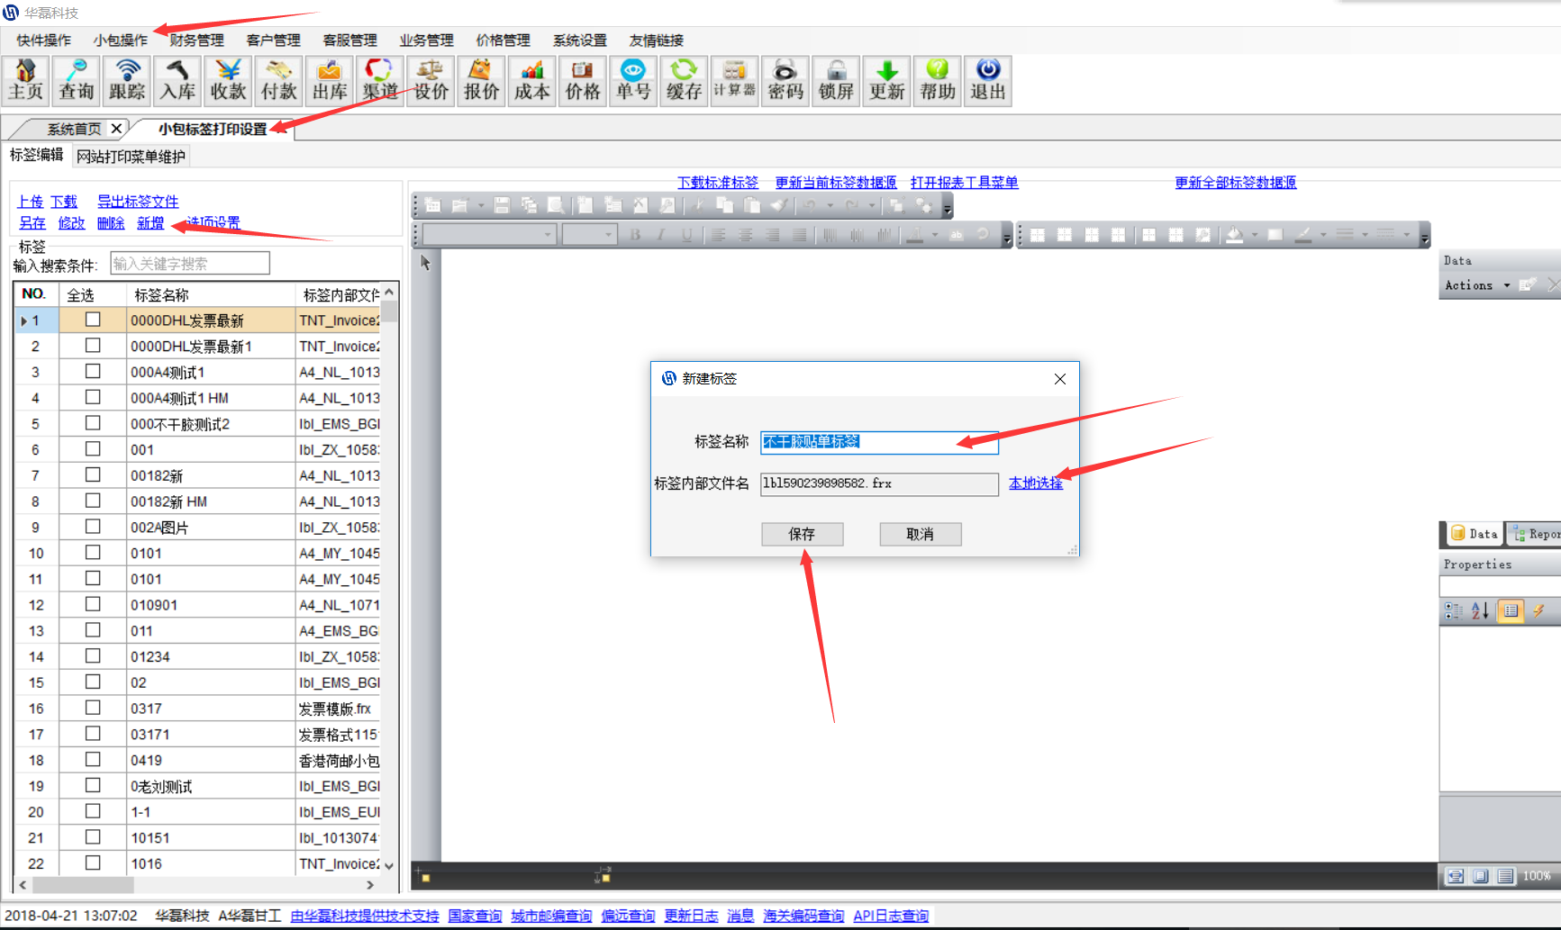Click the label list horizontal scrollbar
1561x930 pixels.
coord(198,885)
